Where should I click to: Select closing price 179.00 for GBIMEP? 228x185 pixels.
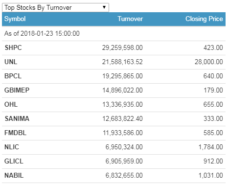coord(213,90)
